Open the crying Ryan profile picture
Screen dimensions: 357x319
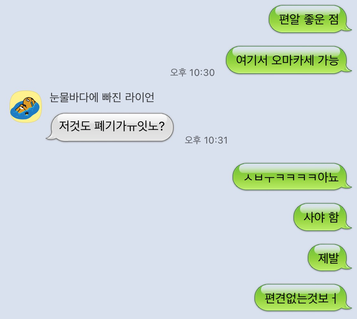coord(26,107)
